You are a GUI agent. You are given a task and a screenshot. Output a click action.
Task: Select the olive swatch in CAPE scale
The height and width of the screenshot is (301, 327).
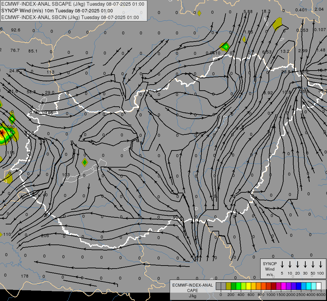coord(228,286)
